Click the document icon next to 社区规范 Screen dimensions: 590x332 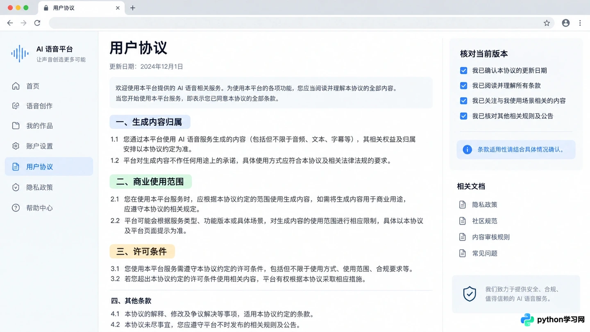tap(463, 221)
